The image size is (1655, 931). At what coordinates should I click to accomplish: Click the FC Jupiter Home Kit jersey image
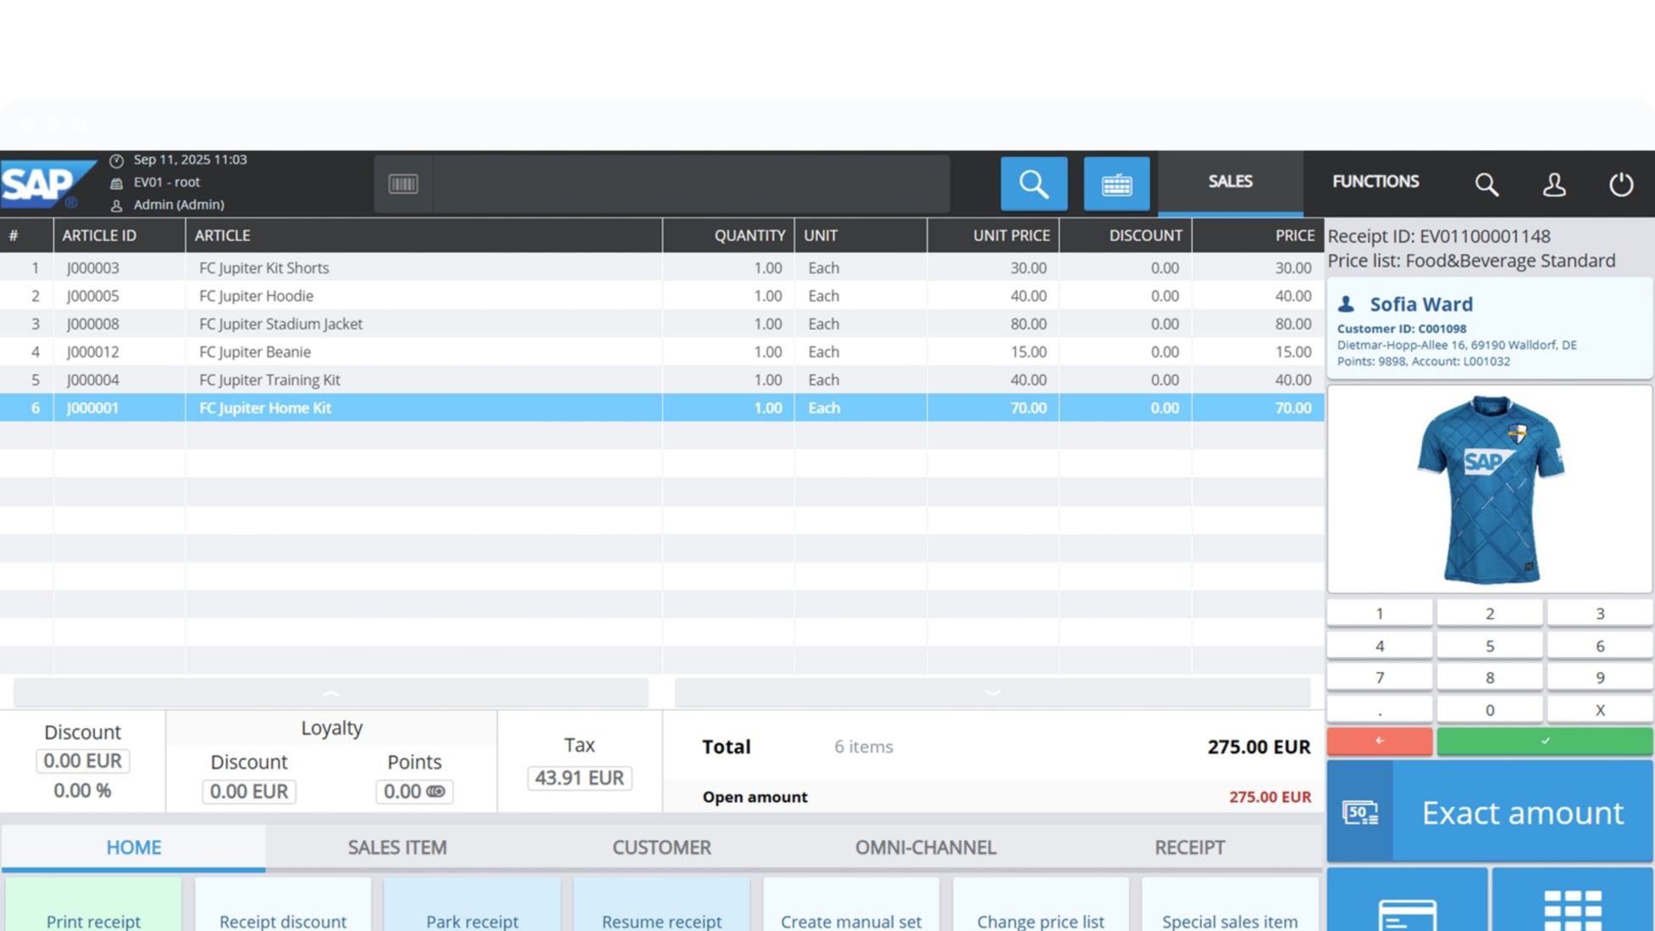1489,489
